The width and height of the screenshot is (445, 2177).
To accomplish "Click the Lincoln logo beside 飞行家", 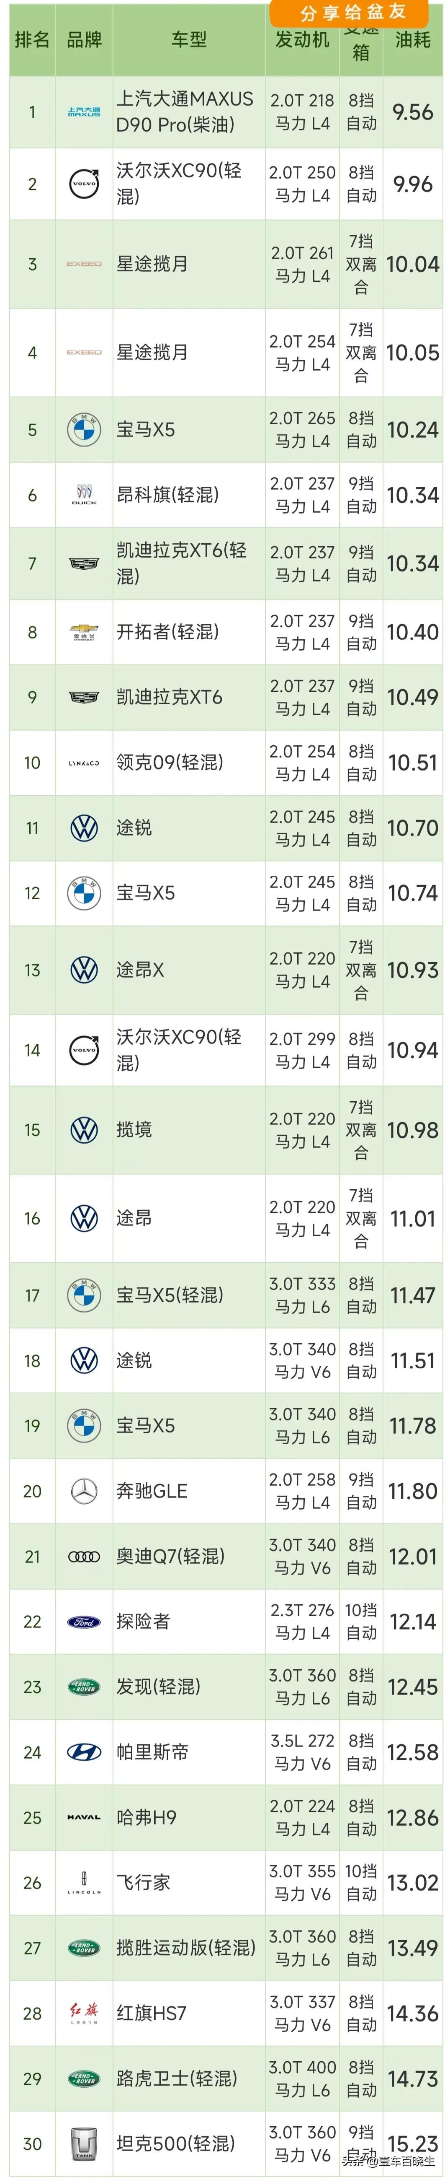I will pos(84,1882).
